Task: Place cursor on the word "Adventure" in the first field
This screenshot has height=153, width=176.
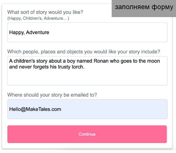Action: click(x=38, y=32)
